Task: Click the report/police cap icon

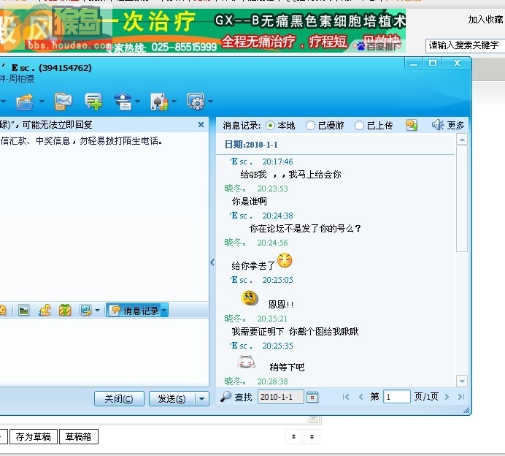Action: coord(123,102)
